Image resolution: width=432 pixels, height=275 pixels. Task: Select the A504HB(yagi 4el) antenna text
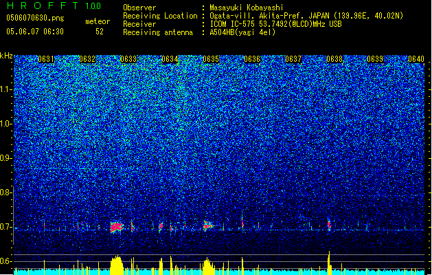pos(242,32)
